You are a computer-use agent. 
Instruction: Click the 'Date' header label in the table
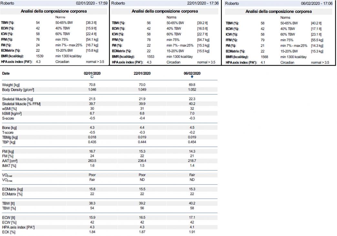6,74
